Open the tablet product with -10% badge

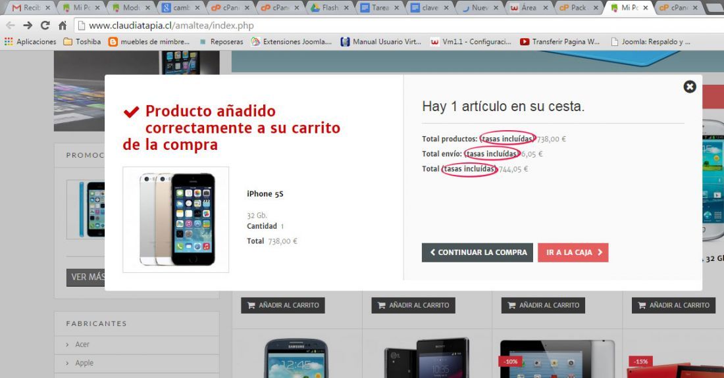coord(557,359)
